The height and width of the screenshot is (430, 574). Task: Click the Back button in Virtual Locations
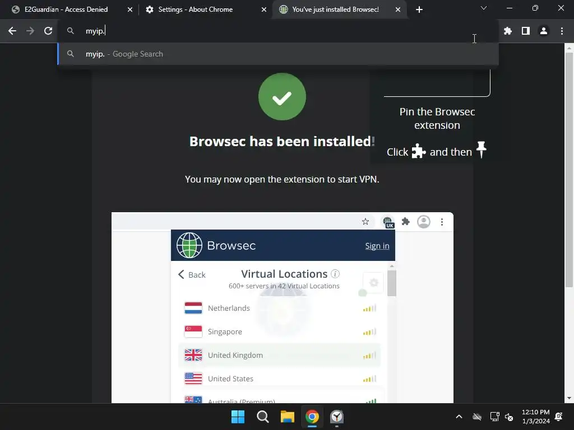pyautogui.click(x=192, y=274)
